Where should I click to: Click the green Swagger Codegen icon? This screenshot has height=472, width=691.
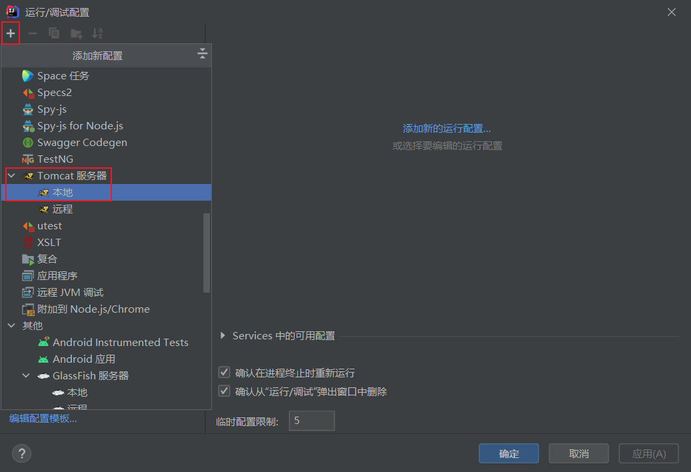click(28, 143)
